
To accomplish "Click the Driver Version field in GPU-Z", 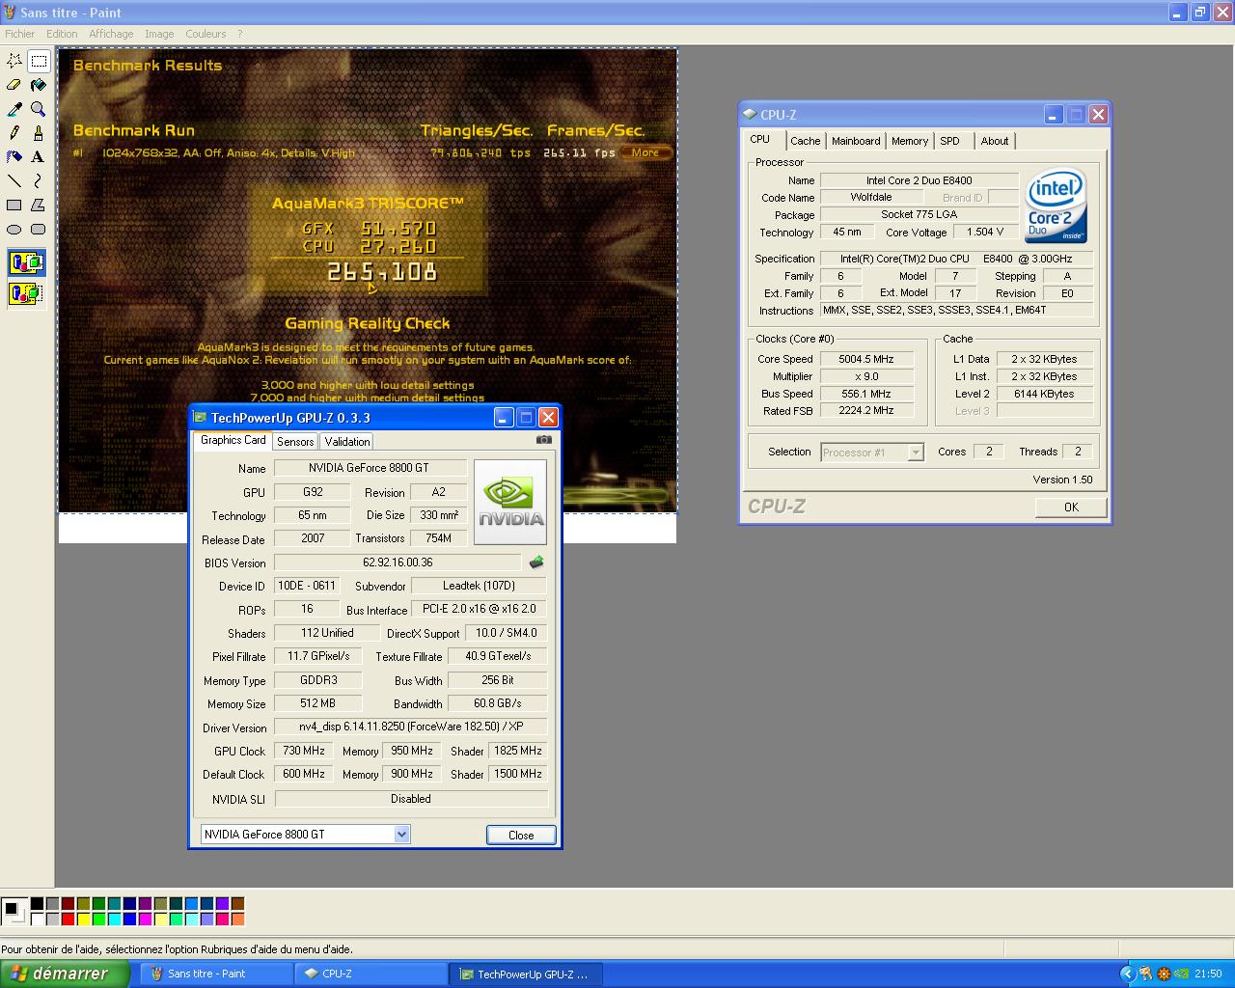I will [x=411, y=727].
